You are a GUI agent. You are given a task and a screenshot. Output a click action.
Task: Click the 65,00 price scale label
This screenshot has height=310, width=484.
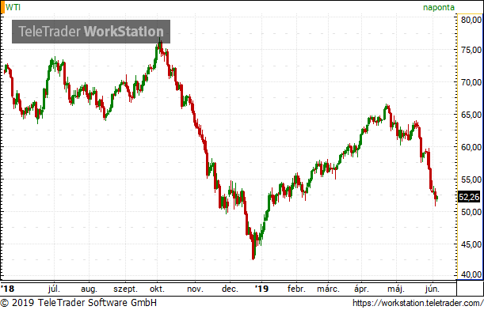tap(471, 115)
